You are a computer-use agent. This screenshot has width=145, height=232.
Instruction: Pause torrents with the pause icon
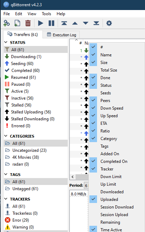(x=51, y=23)
